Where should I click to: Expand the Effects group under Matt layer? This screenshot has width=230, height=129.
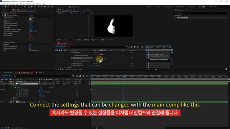tap(11, 98)
